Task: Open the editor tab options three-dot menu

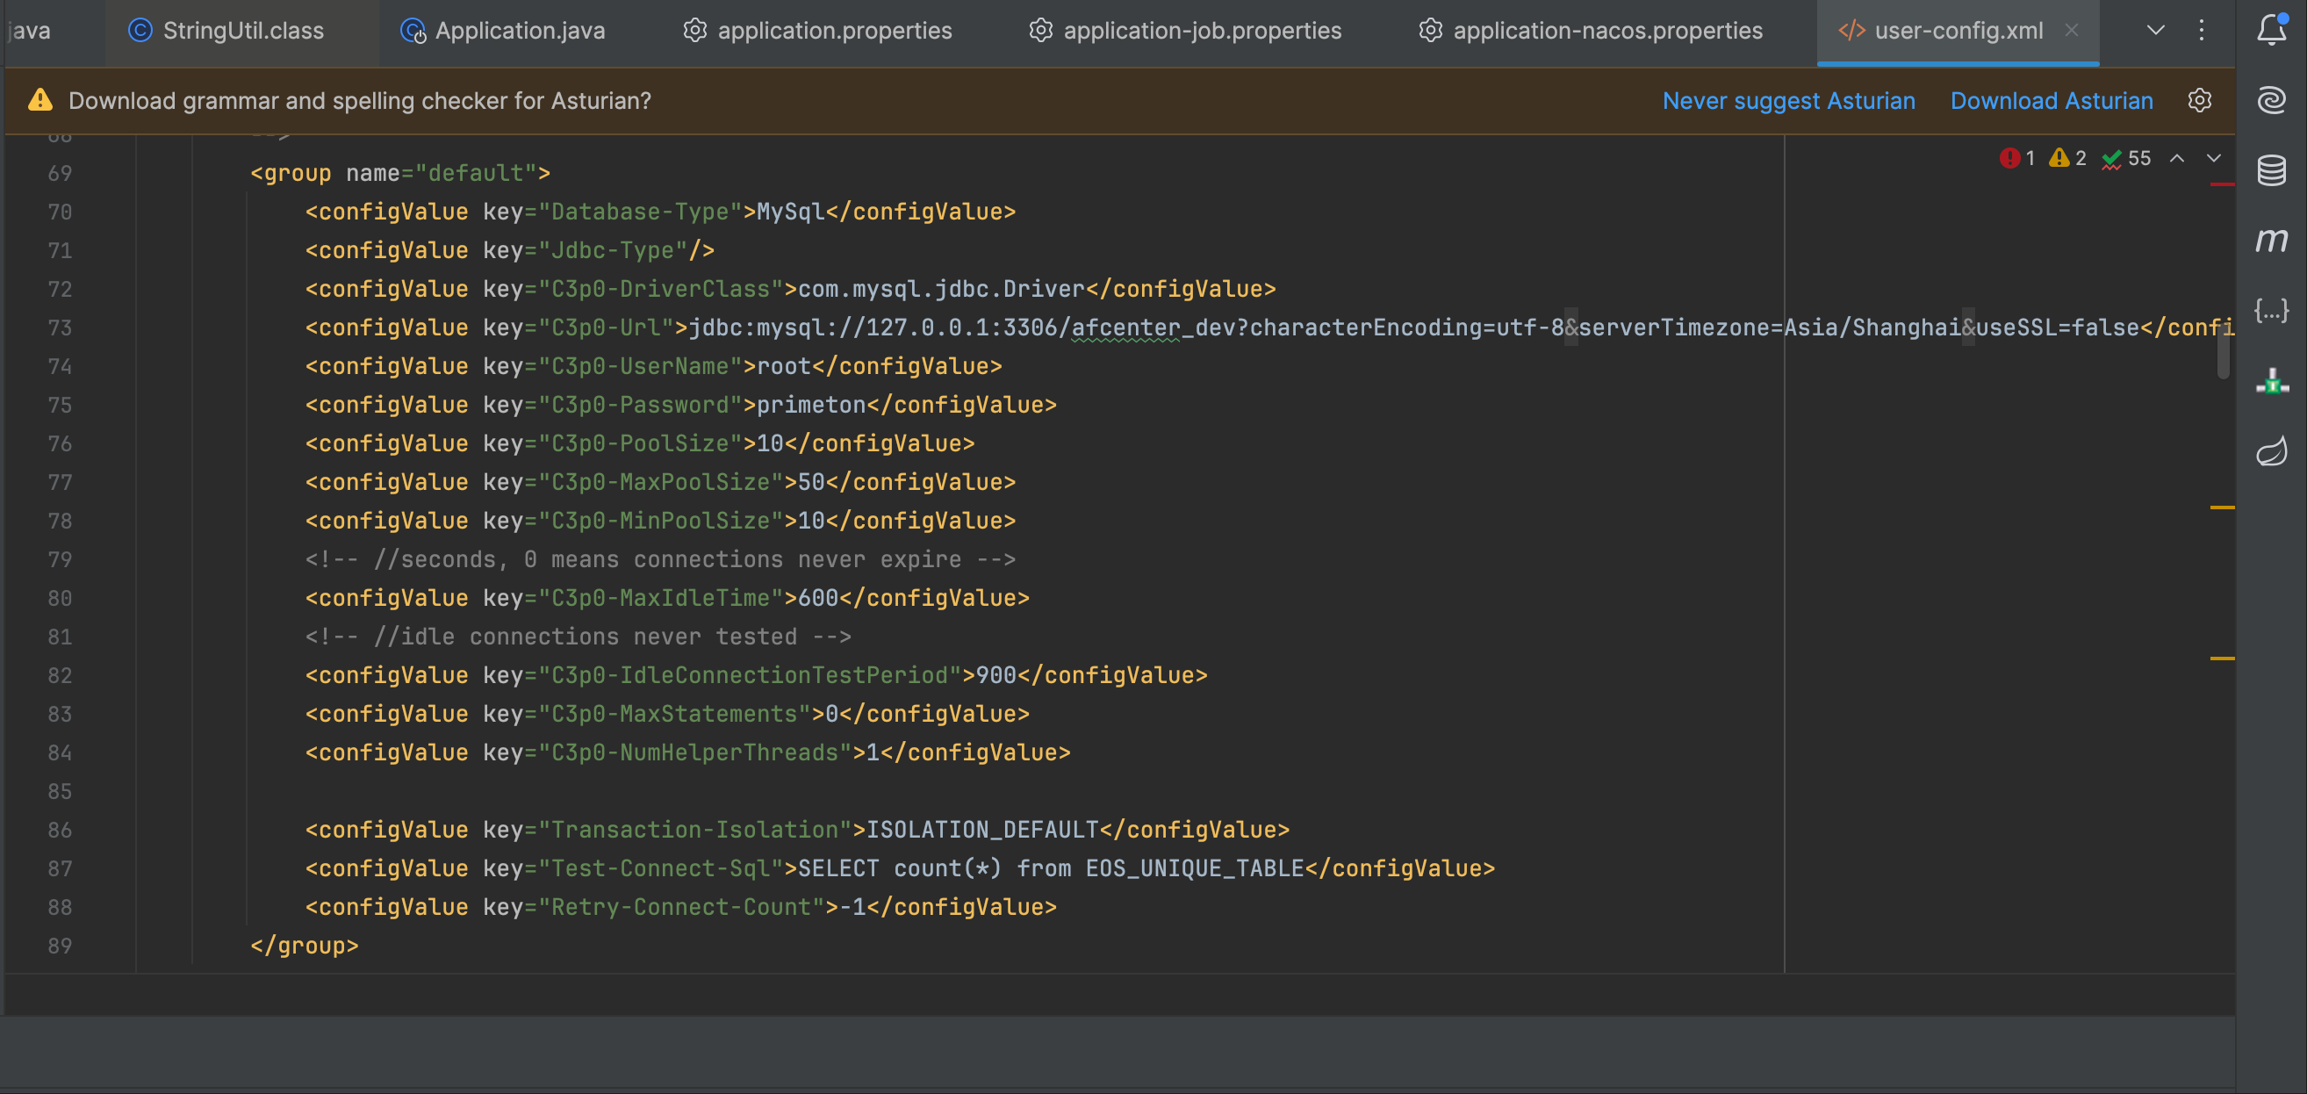Action: 2202,30
